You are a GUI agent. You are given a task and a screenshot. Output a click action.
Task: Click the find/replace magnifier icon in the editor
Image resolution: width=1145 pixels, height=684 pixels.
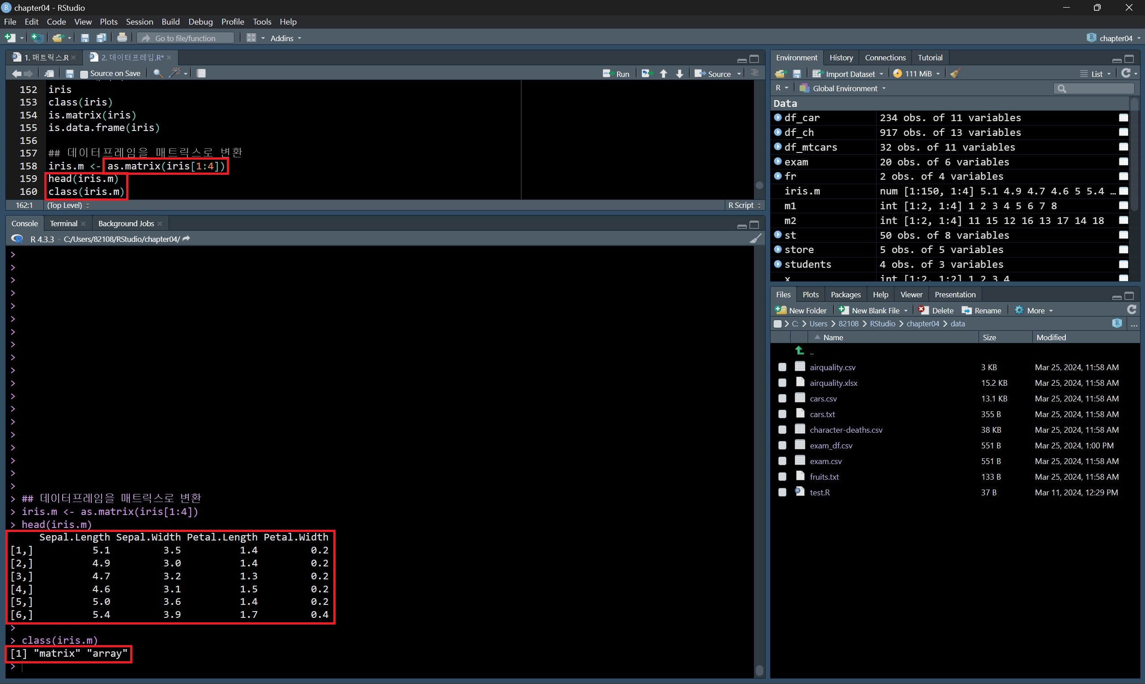(x=157, y=73)
